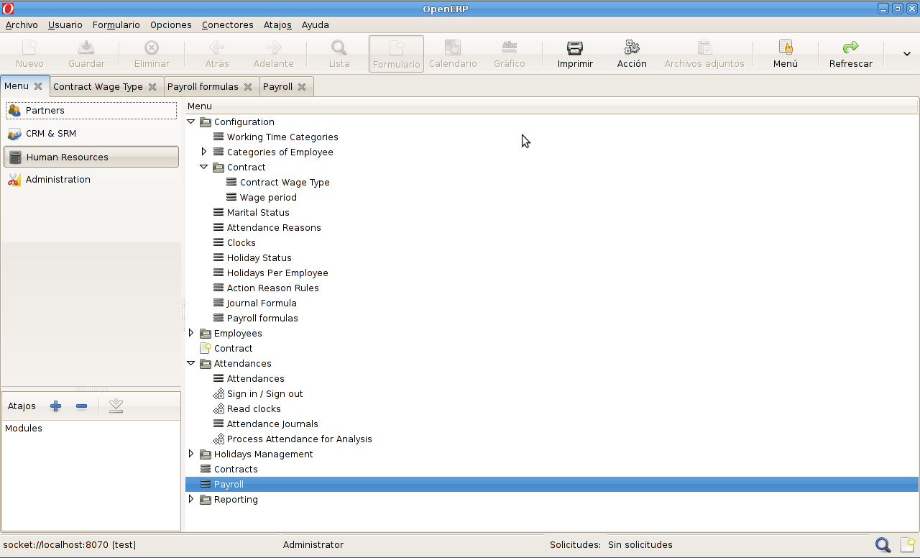Select the CRM & SRM section

pyautogui.click(x=91, y=134)
